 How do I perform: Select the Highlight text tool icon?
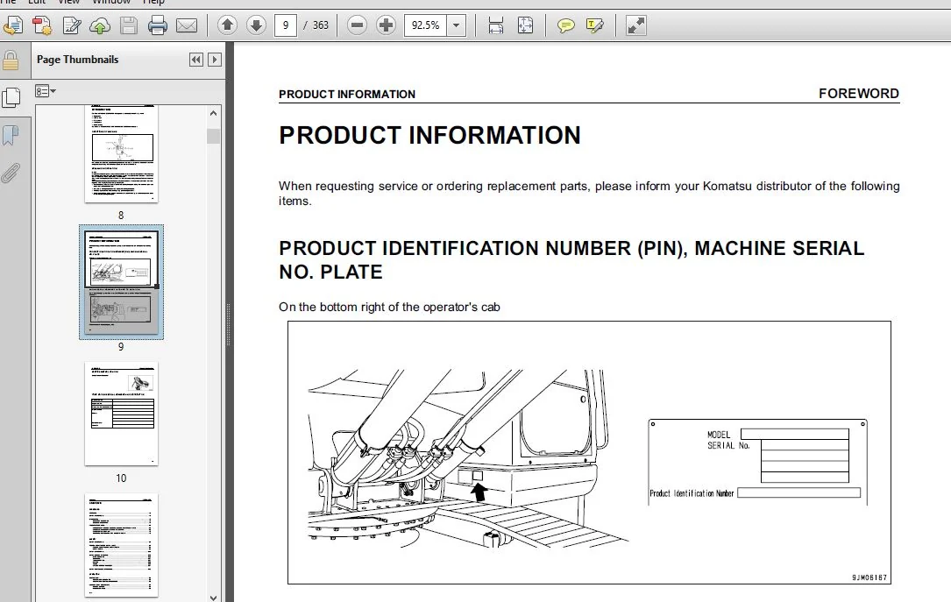[x=595, y=25]
